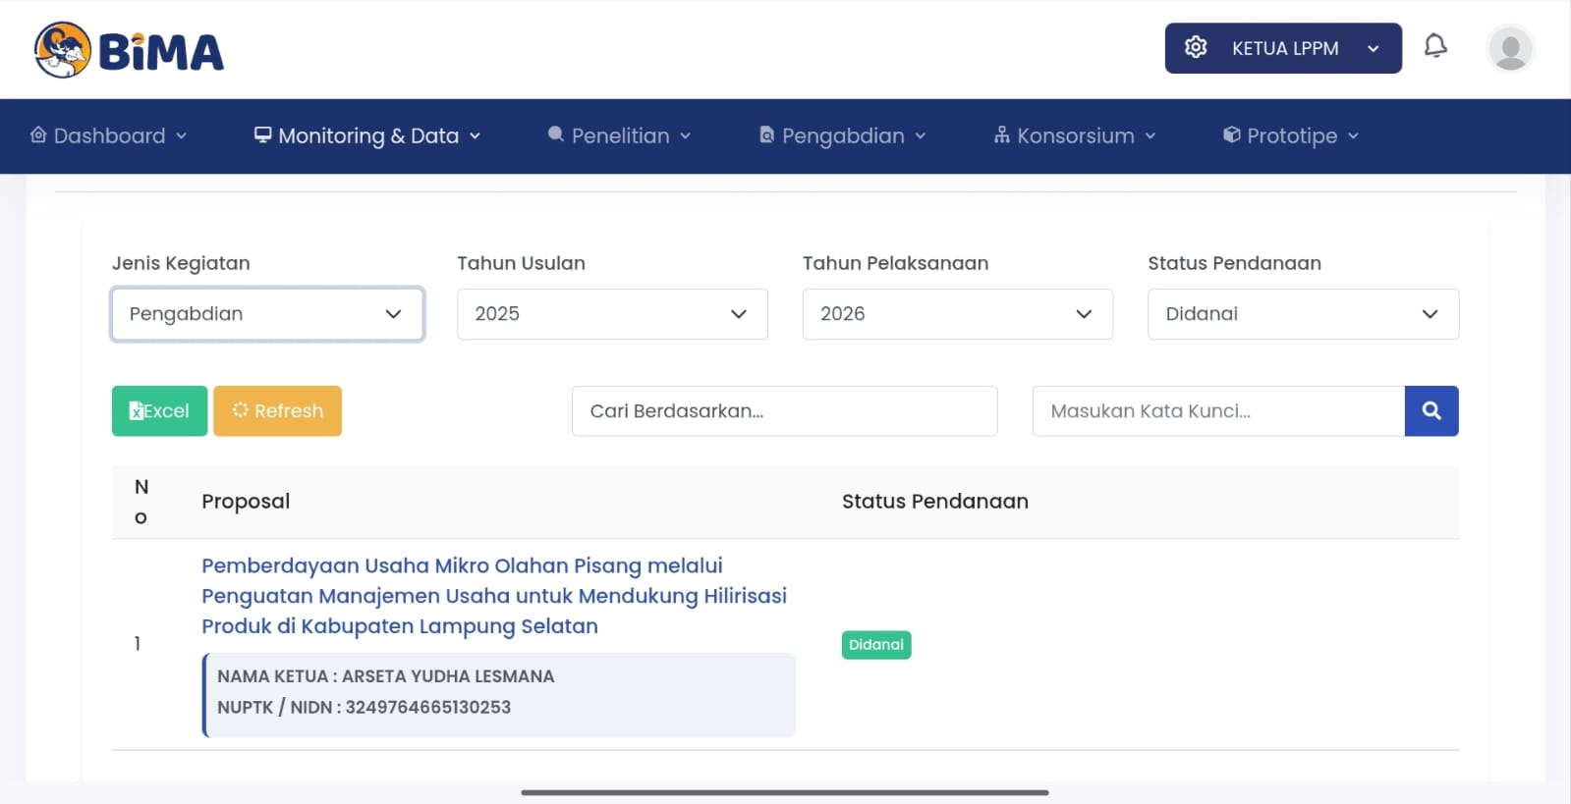Export the table with Excel button
This screenshot has width=1571, height=804.
tap(159, 411)
